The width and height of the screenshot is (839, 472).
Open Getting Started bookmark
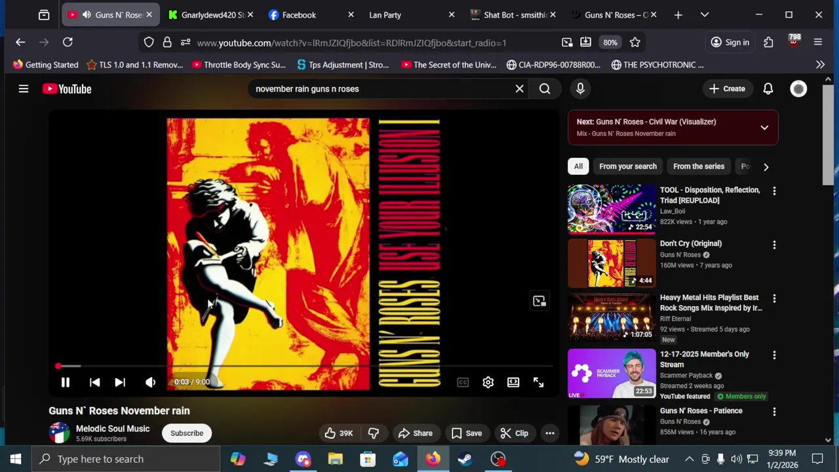pos(46,65)
